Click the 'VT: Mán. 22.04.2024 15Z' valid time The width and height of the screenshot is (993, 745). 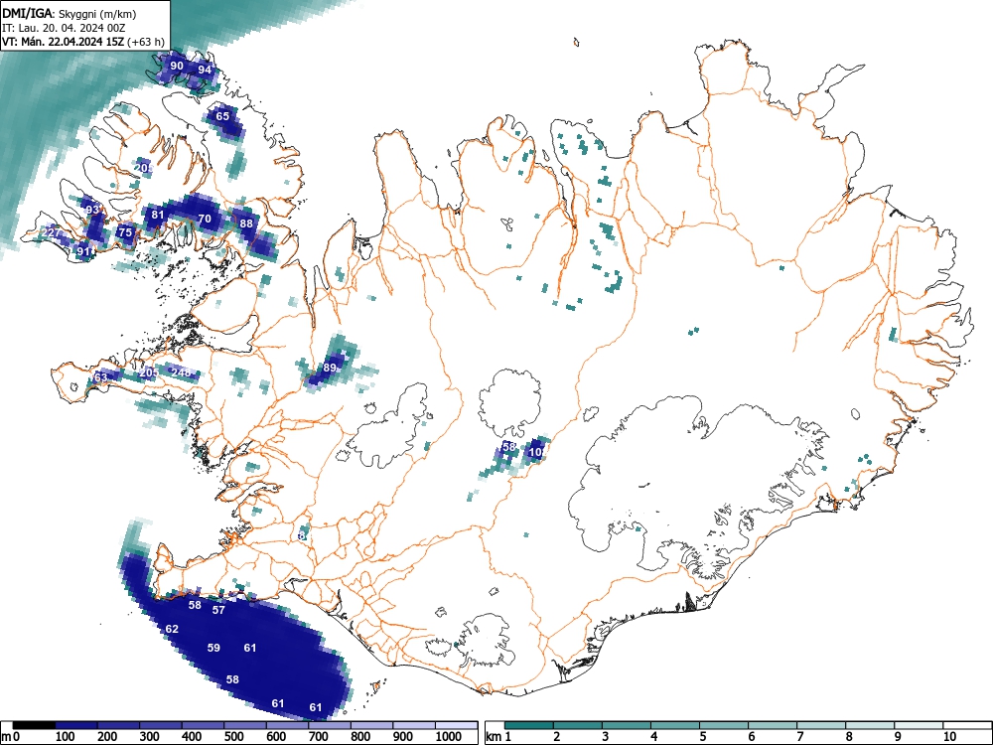click(63, 42)
